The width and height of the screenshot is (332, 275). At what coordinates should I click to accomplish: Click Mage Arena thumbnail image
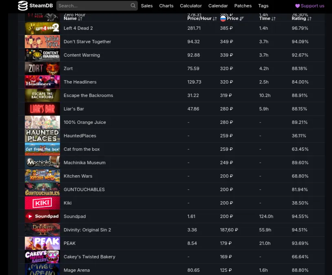(x=42, y=269)
